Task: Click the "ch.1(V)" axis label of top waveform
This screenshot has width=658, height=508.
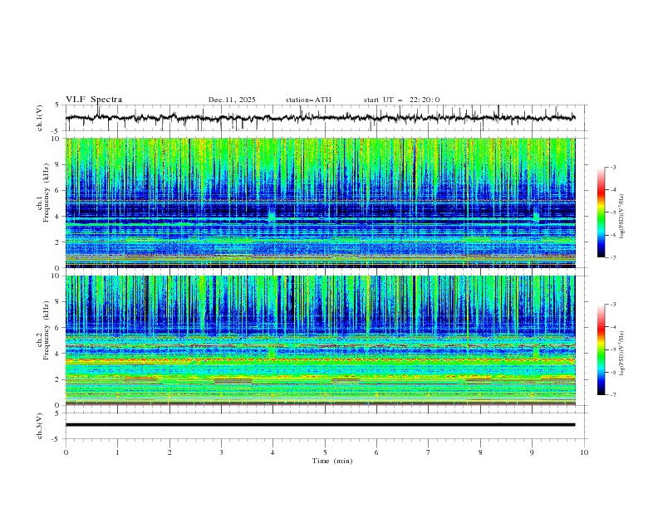Action: (40, 118)
